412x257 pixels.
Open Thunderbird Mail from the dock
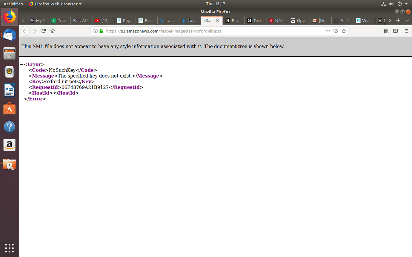(9, 35)
